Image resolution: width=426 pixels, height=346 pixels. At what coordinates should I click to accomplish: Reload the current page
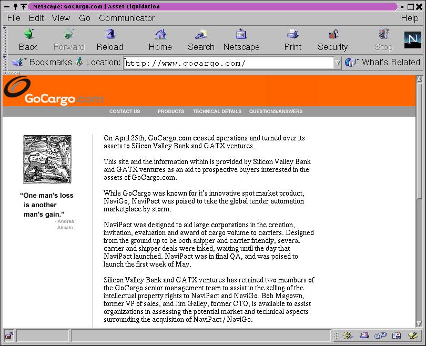109,40
